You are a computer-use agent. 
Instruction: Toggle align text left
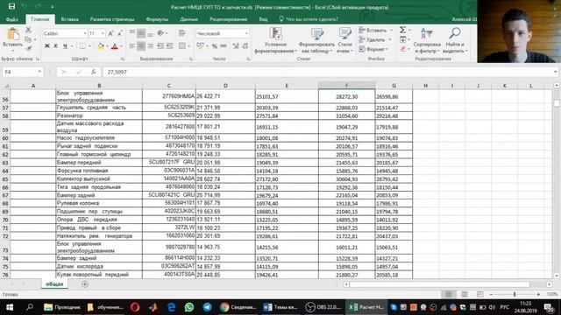(x=132, y=46)
